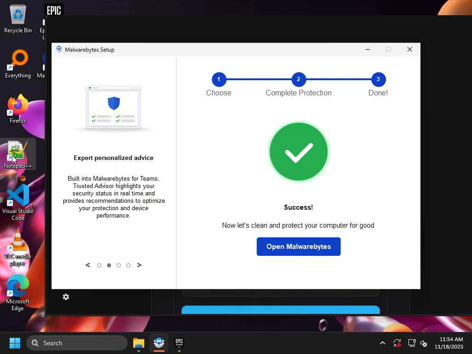Image resolution: width=472 pixels, height=354 pixels.
Task: Open Malwarebytes from the Success screen
Action: coord(298,247)
